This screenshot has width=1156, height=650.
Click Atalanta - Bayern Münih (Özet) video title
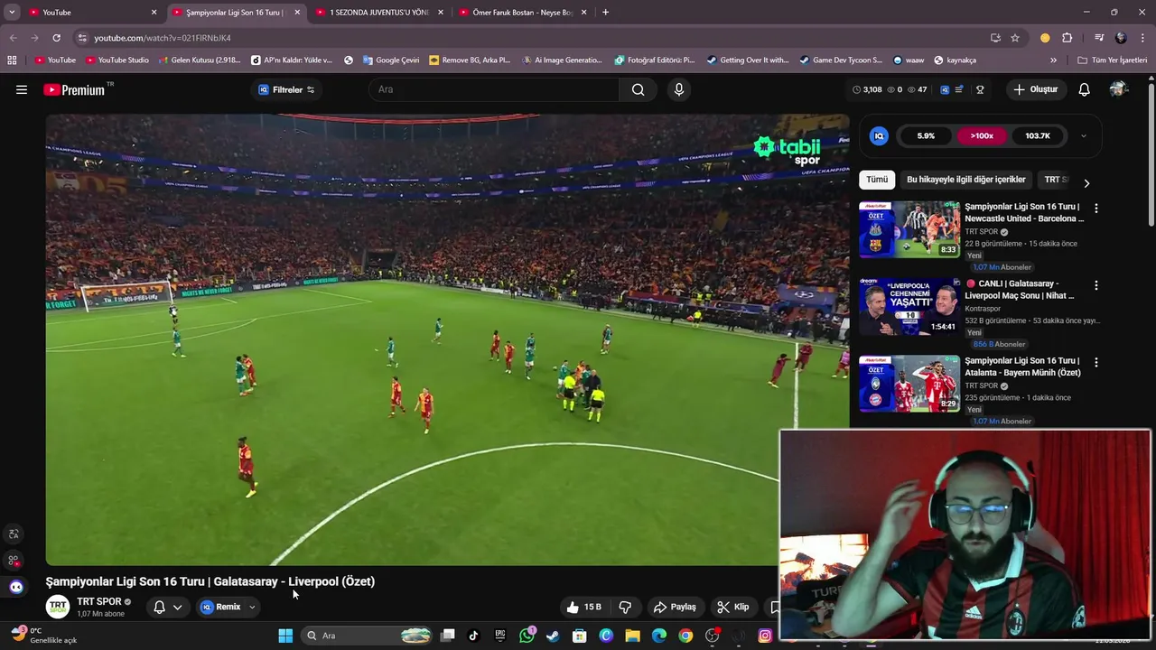1022,367
